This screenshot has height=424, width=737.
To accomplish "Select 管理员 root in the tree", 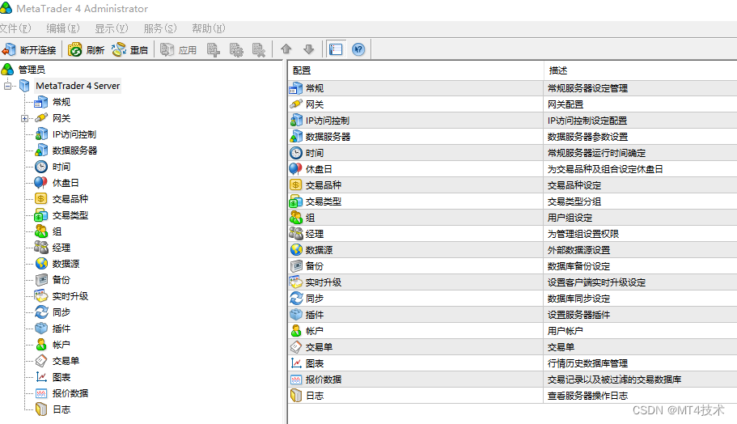I will coord(32,70).
